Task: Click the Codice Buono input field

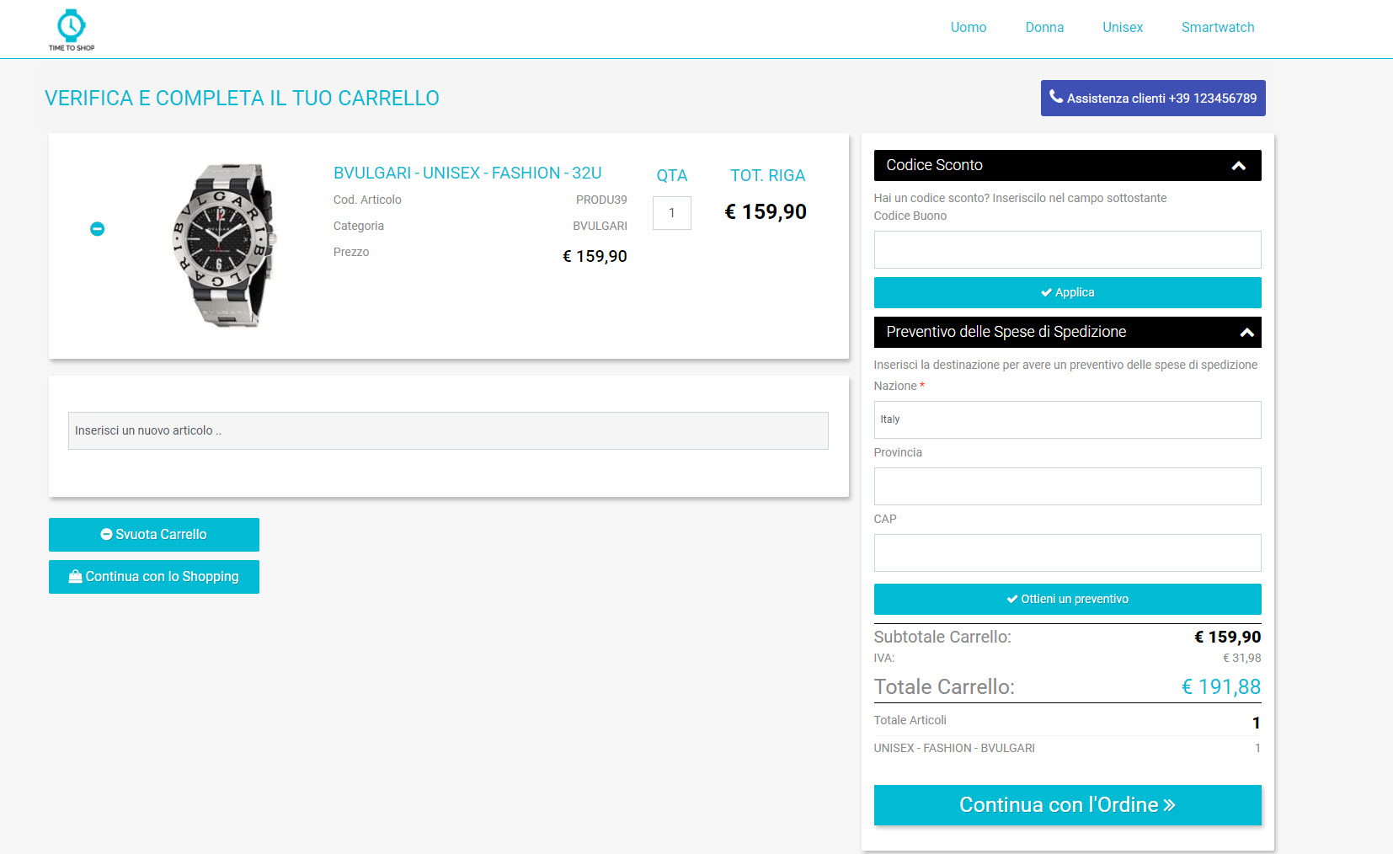Action: click(x=1067, y=250)
